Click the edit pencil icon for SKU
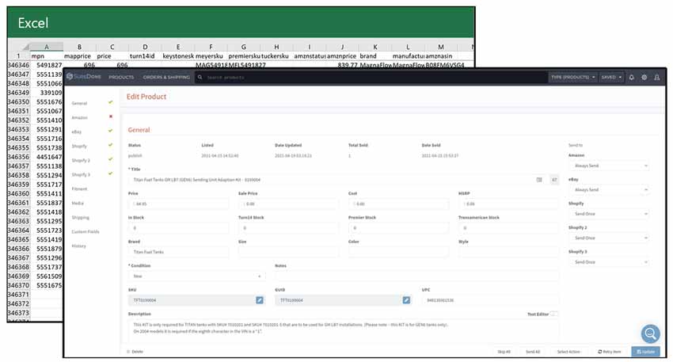The width and height of the screenshot is (673, 362). (x=259, y=300)
